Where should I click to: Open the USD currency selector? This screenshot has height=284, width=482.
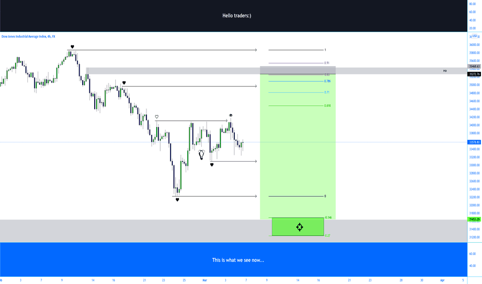point(475,36)
